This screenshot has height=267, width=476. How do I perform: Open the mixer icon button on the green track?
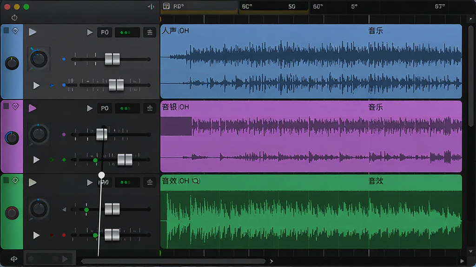coord(150,182)
